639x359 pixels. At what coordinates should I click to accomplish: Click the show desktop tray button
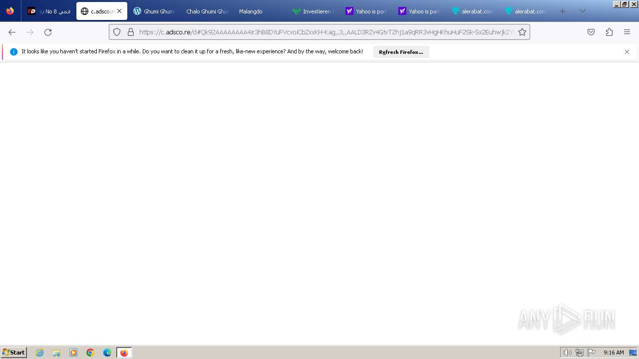click(633, 353)
